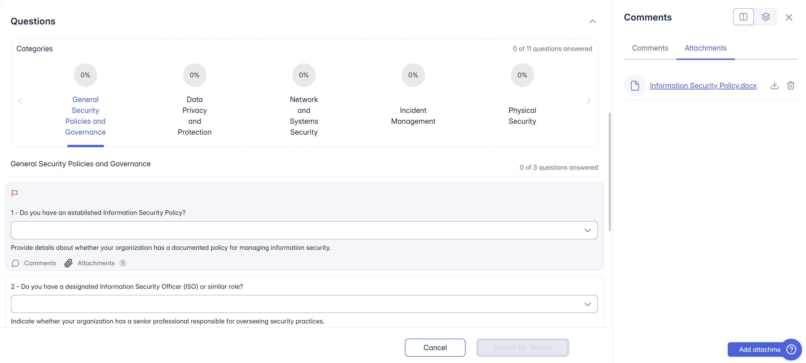Click the Add attachment floating button
The image size is (806, 363).
(x=757, y=349)
